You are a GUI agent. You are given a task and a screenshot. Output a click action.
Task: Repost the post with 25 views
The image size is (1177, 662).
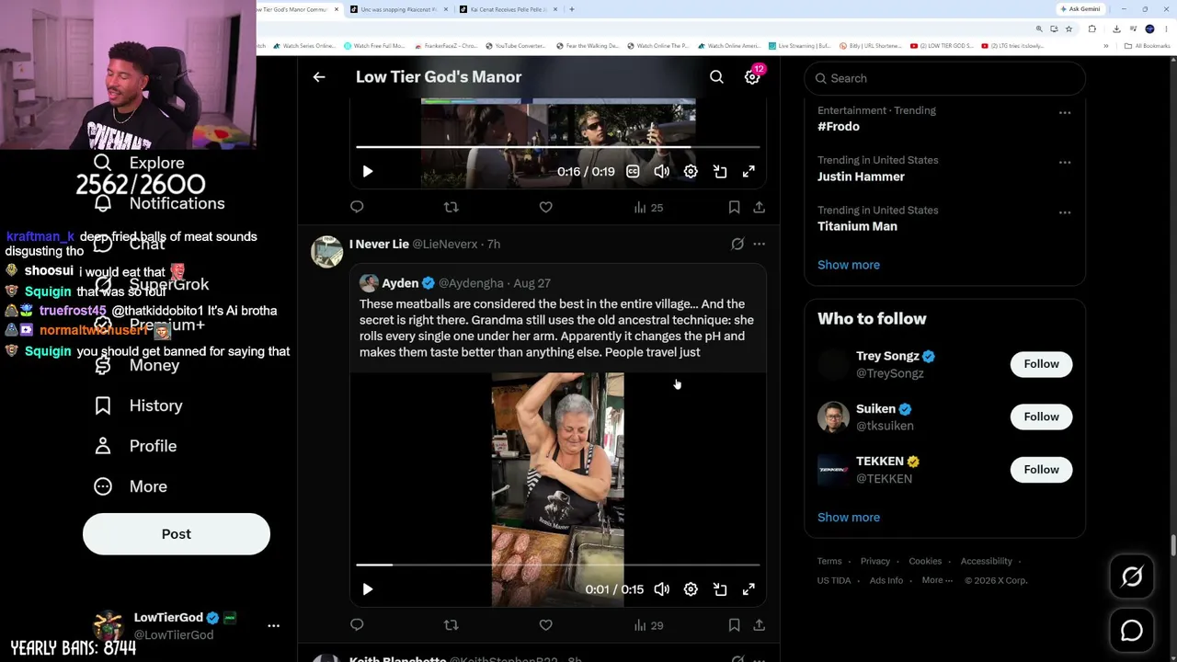[451, 207]
